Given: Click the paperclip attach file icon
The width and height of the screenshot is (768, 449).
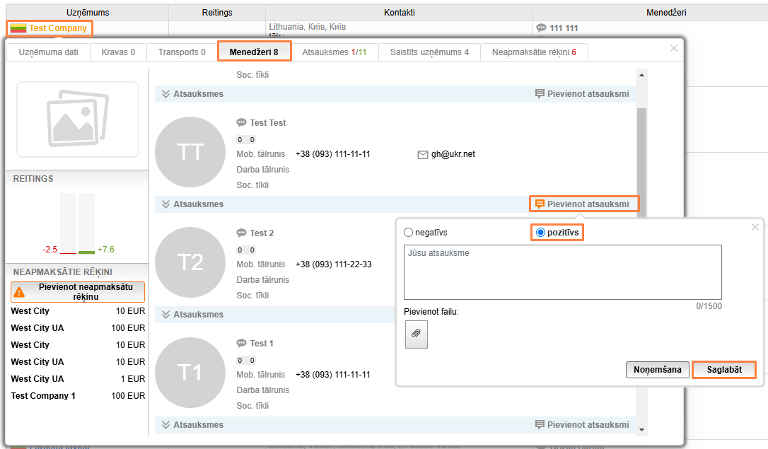Looking at the screenshot, I should click(417, 334).
